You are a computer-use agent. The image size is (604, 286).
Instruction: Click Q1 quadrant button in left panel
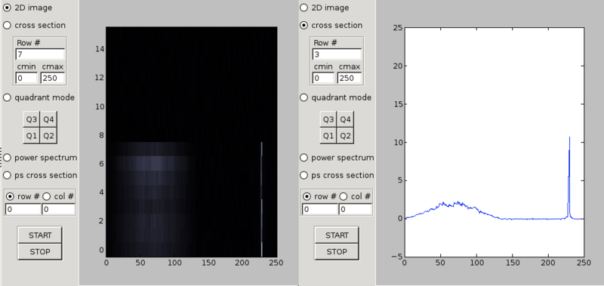pyautogui.click(x=32, y=136)
